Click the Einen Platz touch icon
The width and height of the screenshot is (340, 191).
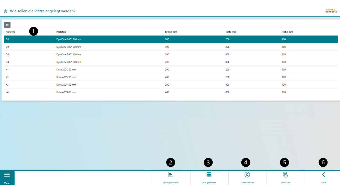[x=285, y=175]
